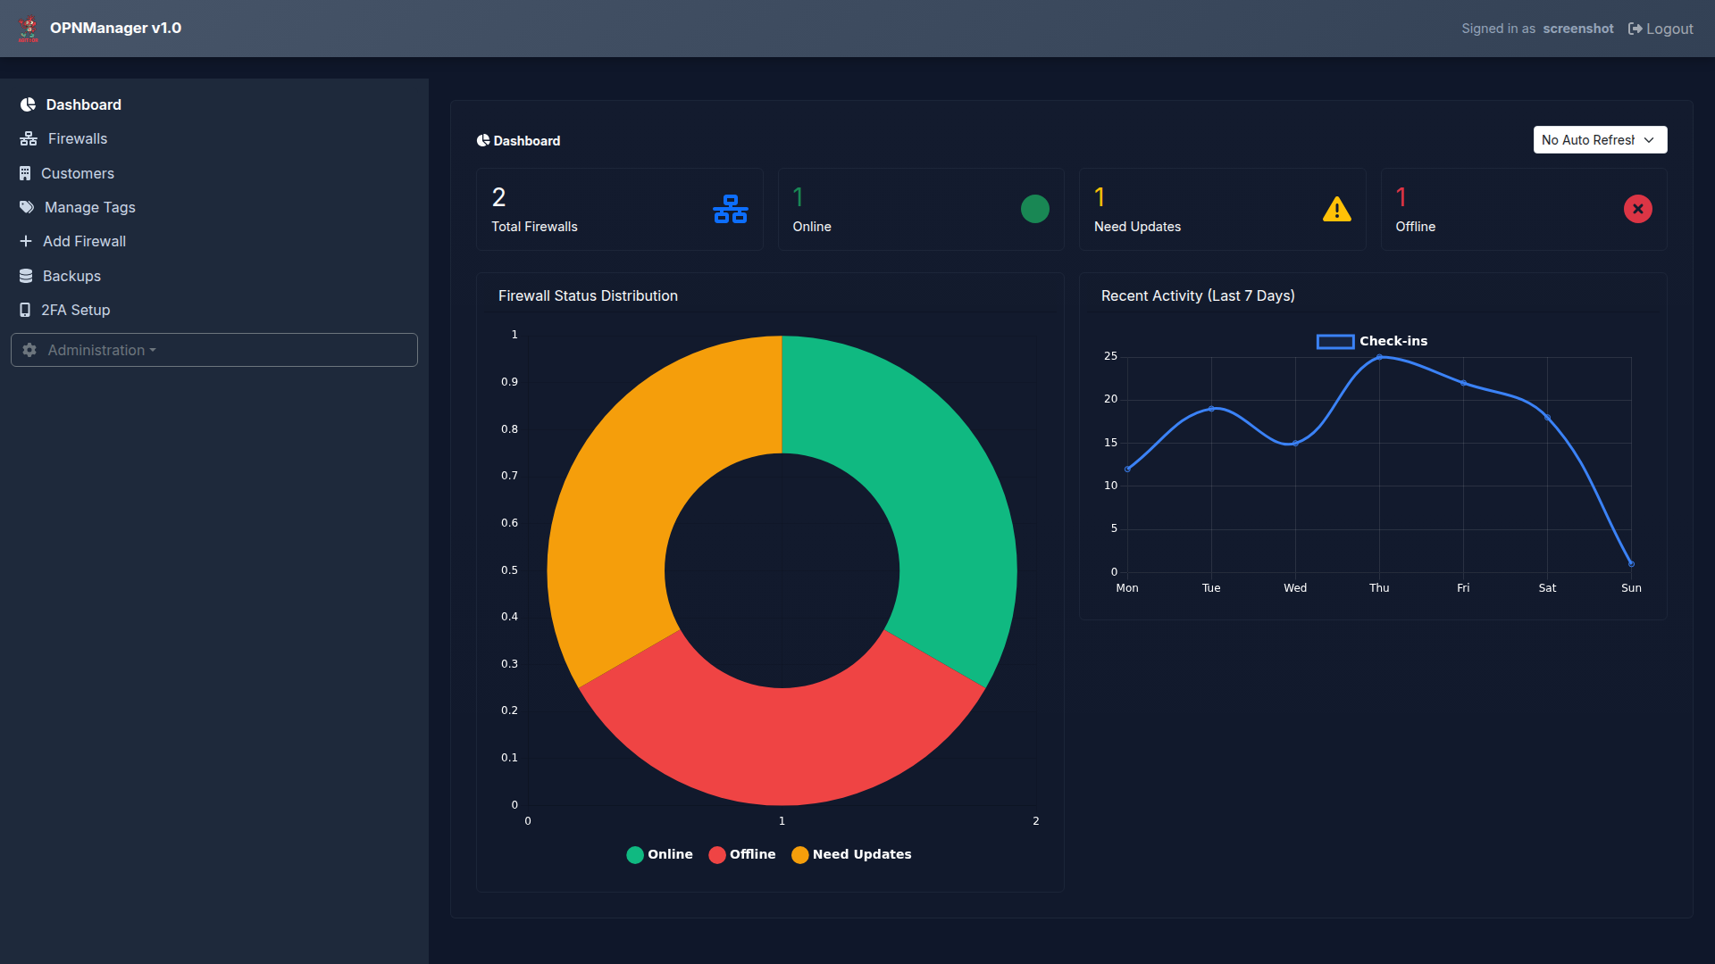1715x964 pixels.
Task: Click the Firewalls network icon in sidebar
Action: tap(29, 139)
